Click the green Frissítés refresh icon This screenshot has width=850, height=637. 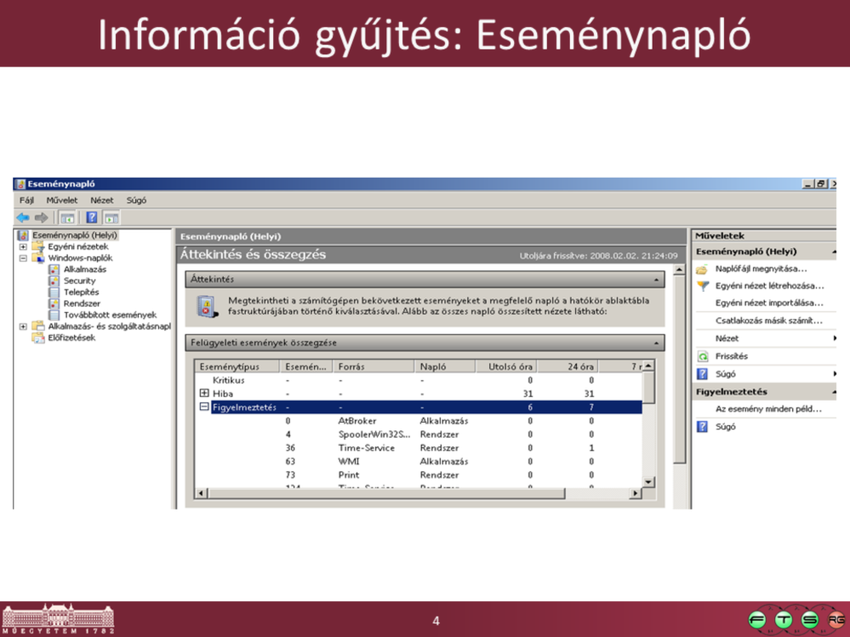[x=703, y=355]
